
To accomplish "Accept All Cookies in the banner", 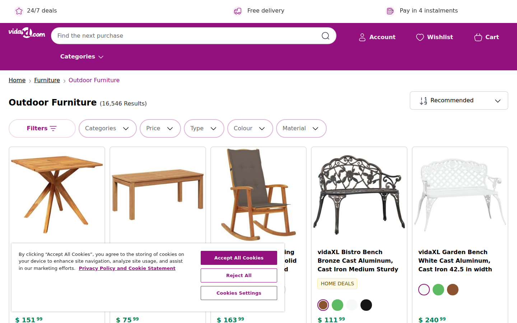I will [239, 258].
